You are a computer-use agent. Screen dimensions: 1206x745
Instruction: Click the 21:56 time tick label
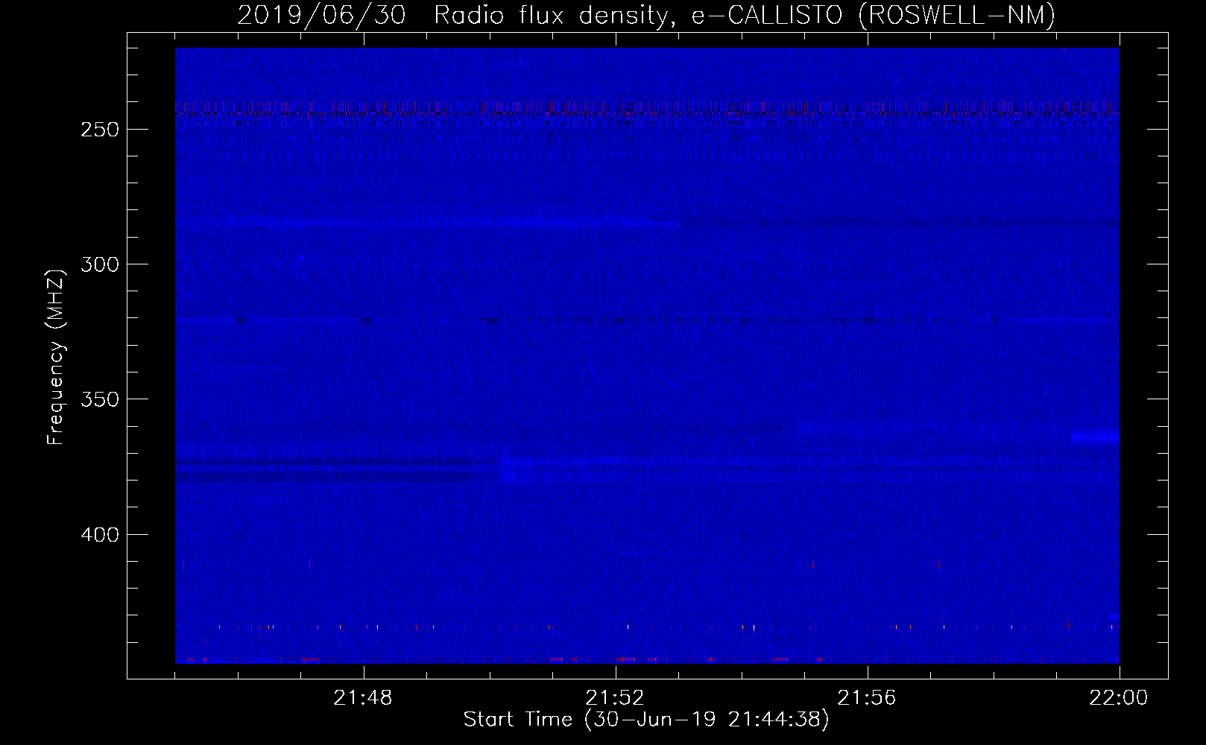[867, 698]
